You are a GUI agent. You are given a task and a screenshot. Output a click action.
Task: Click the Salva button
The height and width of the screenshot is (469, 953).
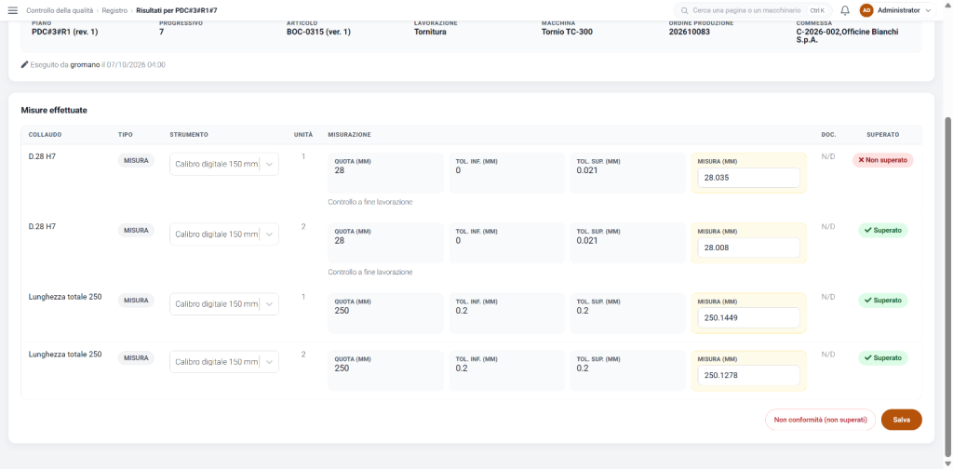[x=901, y=420]
